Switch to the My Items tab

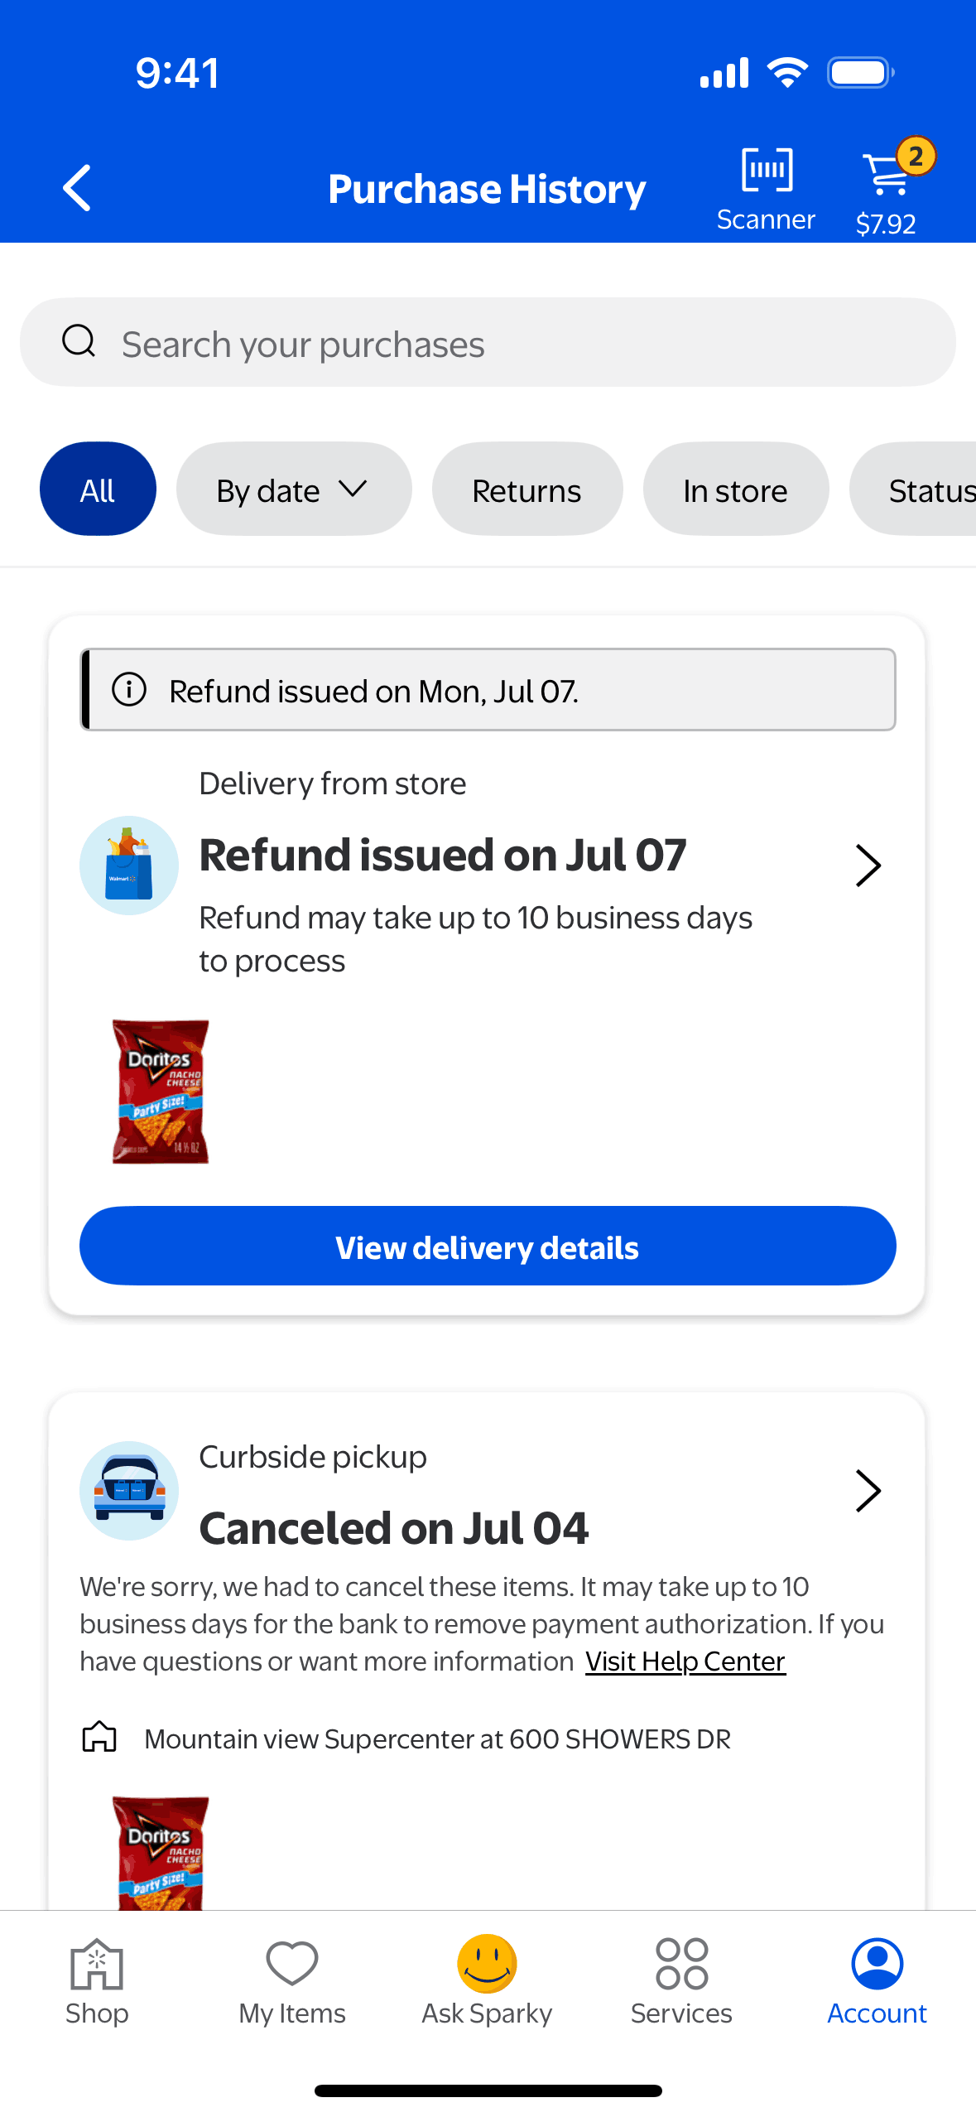(292, 1980)
